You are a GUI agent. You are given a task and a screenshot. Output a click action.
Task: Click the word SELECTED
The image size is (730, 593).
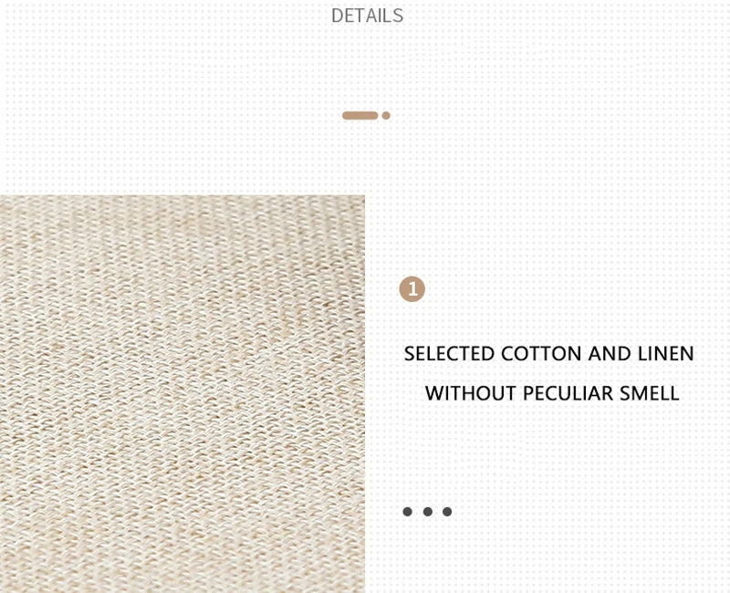tap(449, 354)
